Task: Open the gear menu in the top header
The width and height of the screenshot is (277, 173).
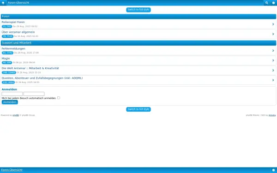Action: coord(273,3)
